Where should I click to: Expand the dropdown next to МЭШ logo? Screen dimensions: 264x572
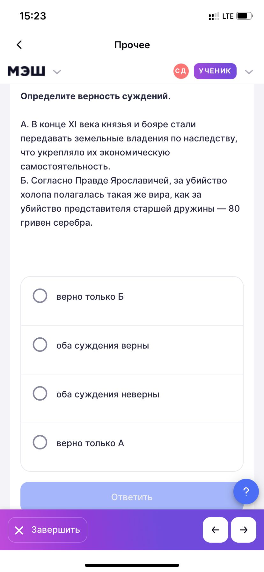click(57, 72)
